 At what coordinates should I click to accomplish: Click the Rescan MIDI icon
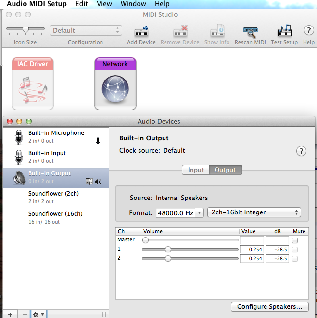coord(251,32)
